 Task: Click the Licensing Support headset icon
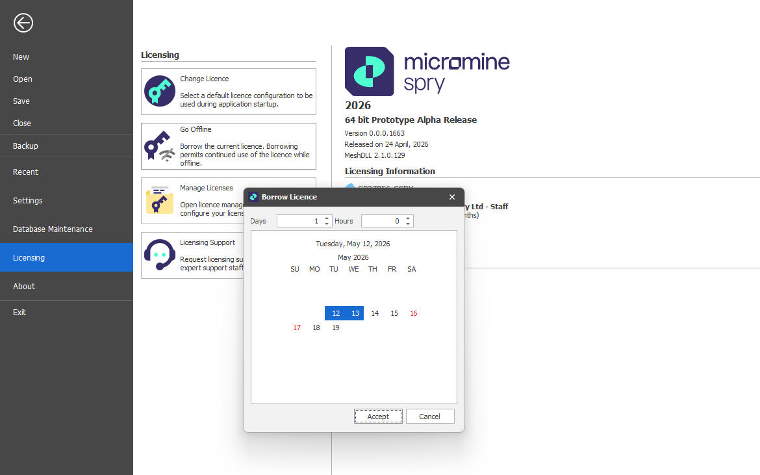tap(159, 255)
